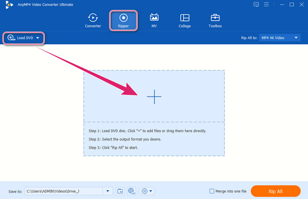The image size is (308, 199).
Task: Open the feedback chat icon
Action: [x=256, y=4]
